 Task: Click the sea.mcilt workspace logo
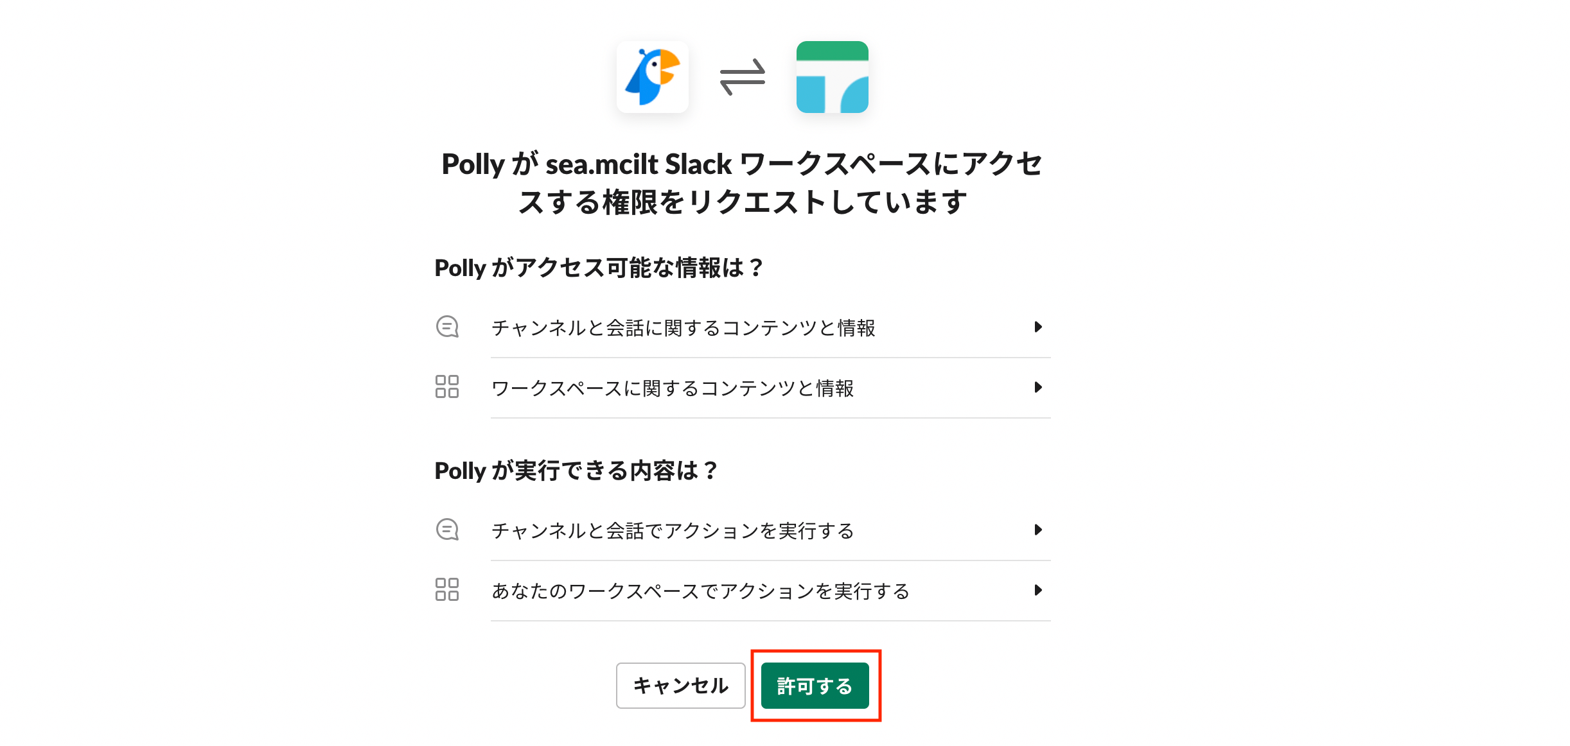click(832, 77)
